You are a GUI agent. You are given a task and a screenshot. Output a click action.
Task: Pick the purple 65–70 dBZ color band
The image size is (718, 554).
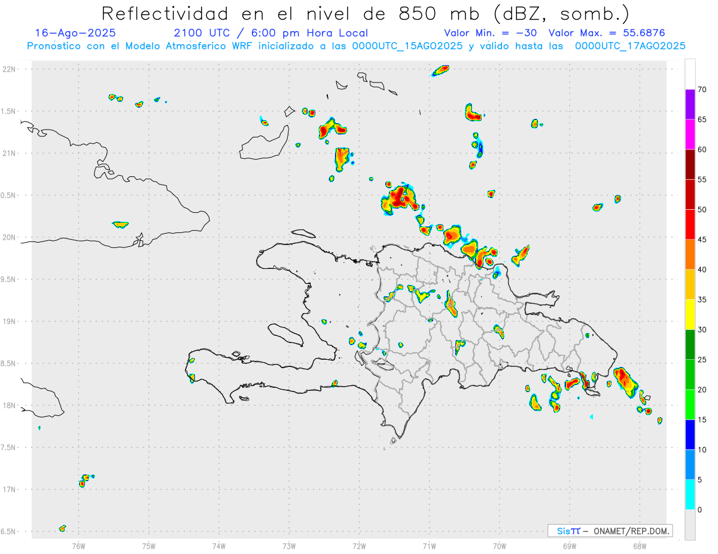tap(690, 104)
